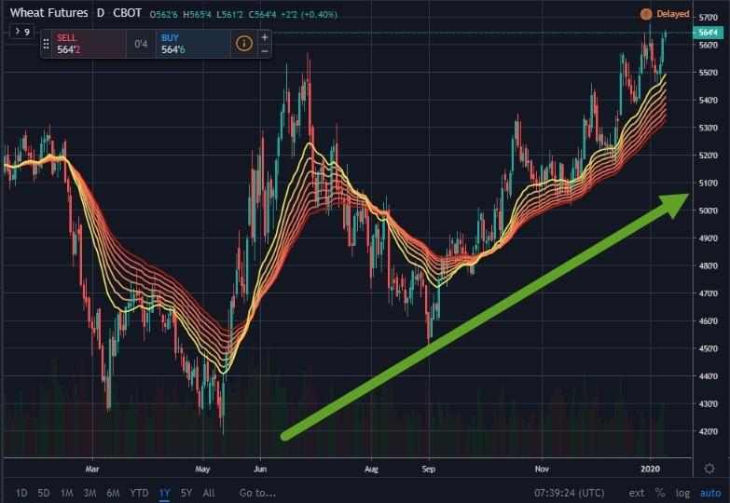
Task: Open chart settings gear icon
Action: (709, 469)
